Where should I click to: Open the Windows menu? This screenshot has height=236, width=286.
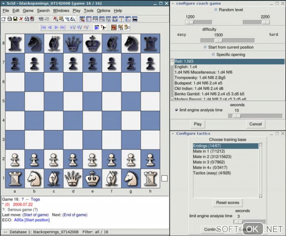[61, 11]
